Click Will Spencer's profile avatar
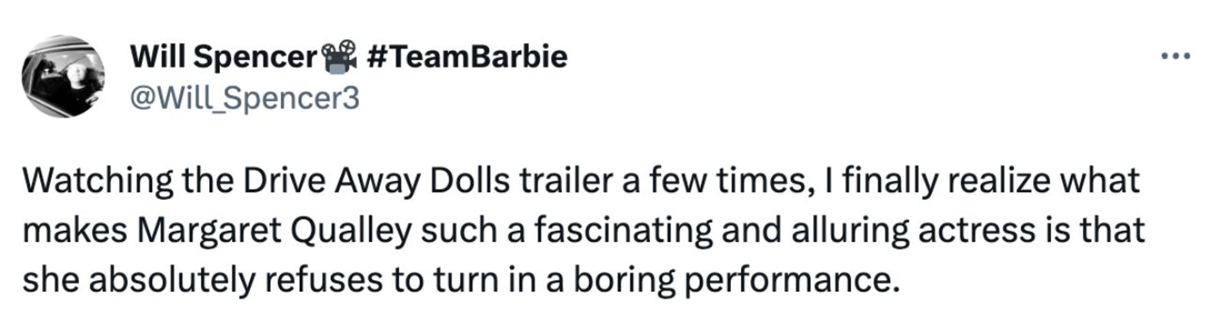Viewport: 1221px width, 331px height. [x=64, y=76]
